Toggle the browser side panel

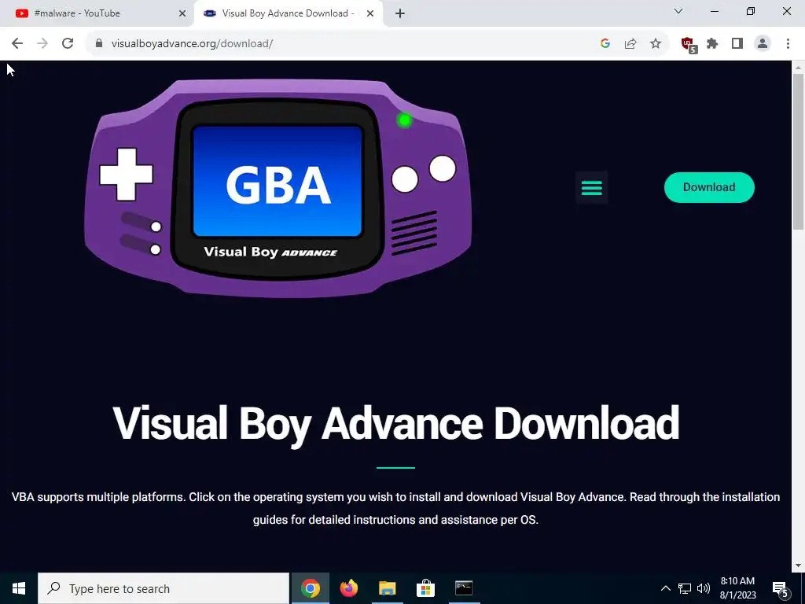pyautogui.click(x=737, y=44)
